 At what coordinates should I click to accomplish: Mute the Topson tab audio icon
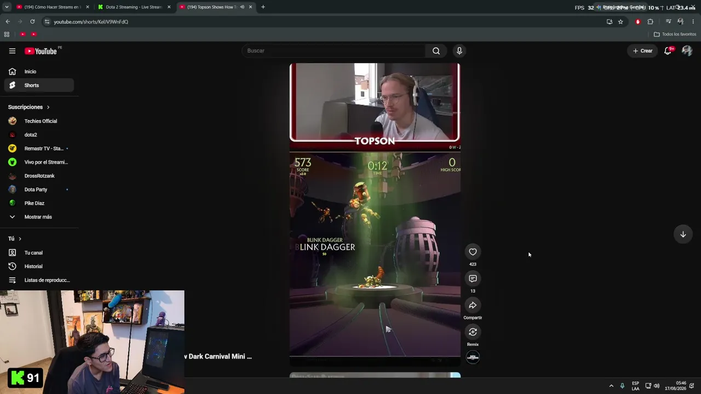(x=242, y=7)
